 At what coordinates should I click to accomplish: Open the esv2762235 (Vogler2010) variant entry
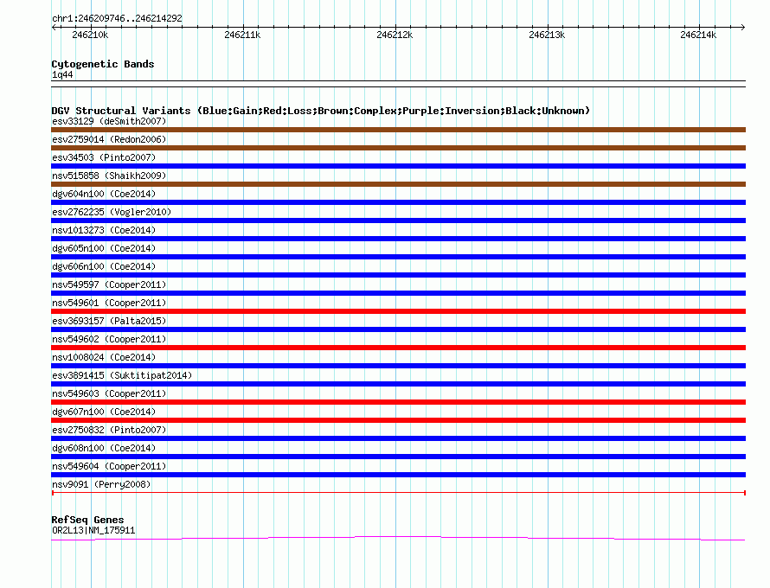[x=112, y=212]
